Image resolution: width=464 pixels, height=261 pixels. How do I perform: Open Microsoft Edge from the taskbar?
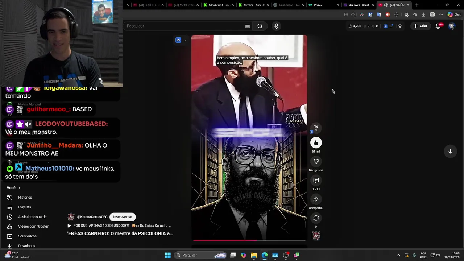pos(265,255)
